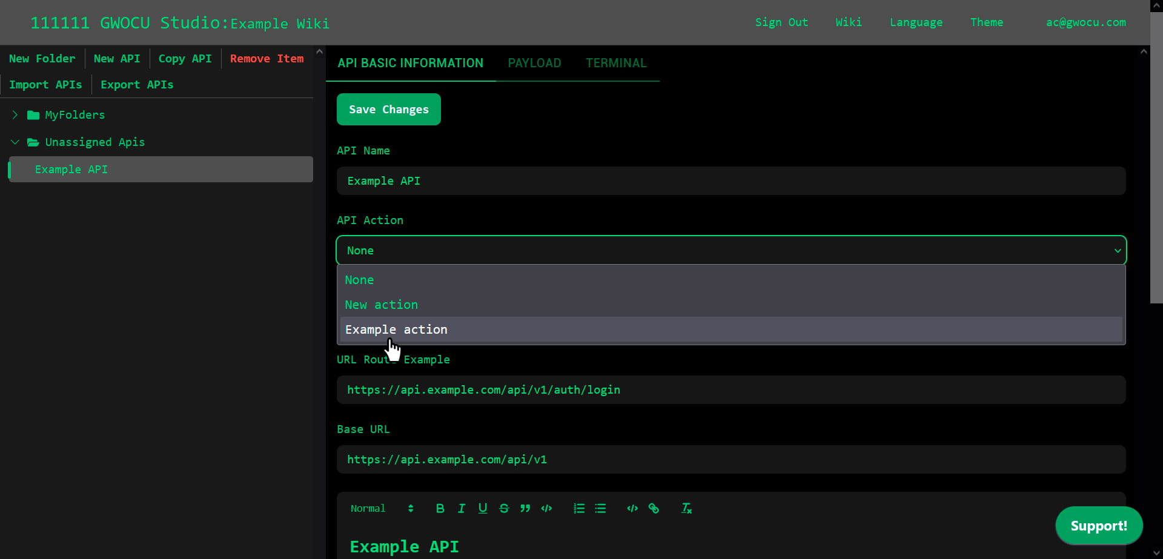Click ac@gwocu.com account link

click(x=1086, y=22)
